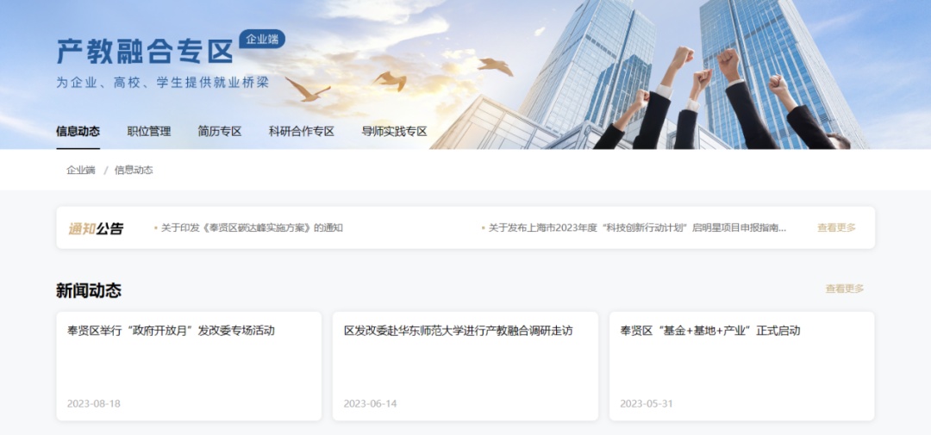Click 查看更多 beside 新闻动态 heading
Screen dimensions: 931x435
point(844,289)
